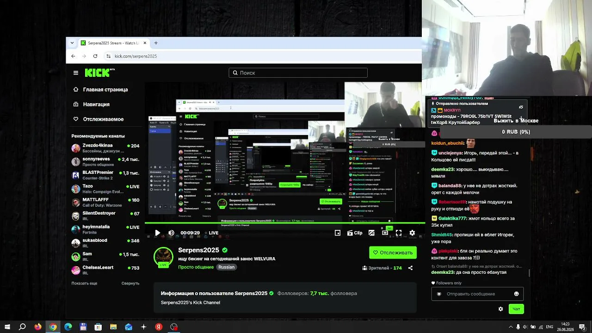Open OBS Studio from the taskbar
This screenshot has width=592, height=333.
tap(174, 327)
